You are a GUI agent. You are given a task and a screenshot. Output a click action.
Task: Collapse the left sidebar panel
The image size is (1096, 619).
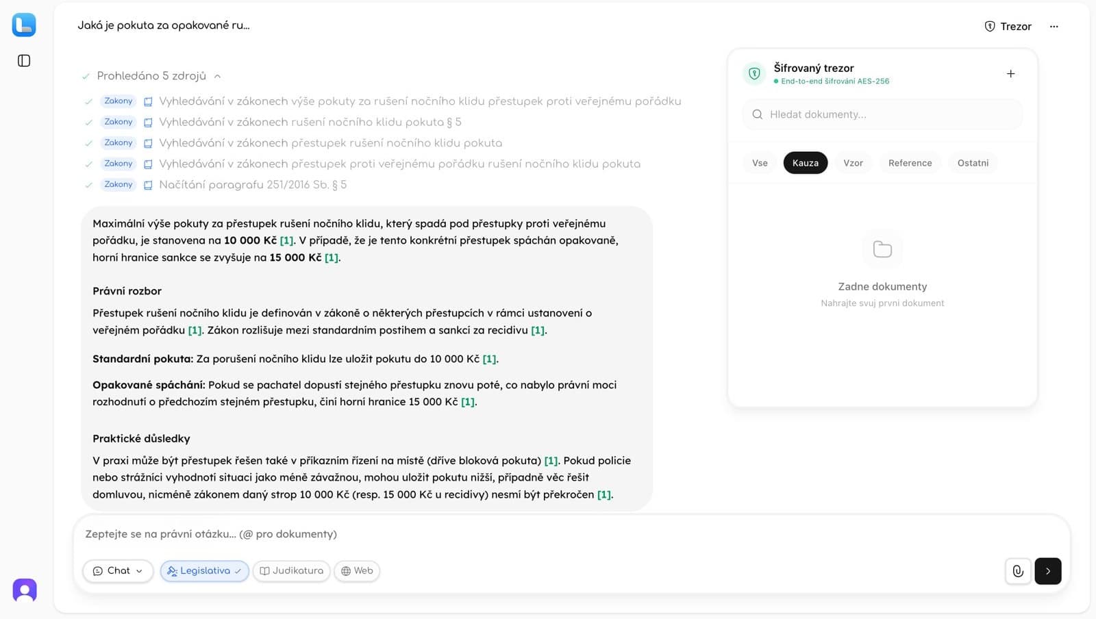pos(24,60)
